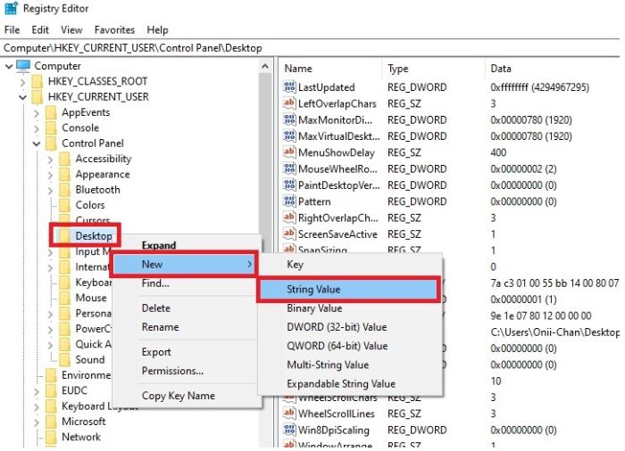625x451 pixels.
Task: Collapse the HKEY_CURRENT_USER tree node
Action: coord(22,97)
